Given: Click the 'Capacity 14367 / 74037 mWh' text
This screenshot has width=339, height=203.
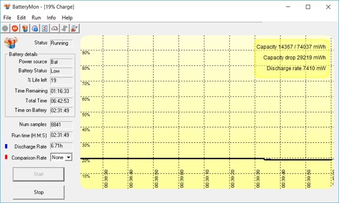Looking at the screenshot, I should click(x=291, y=47).
